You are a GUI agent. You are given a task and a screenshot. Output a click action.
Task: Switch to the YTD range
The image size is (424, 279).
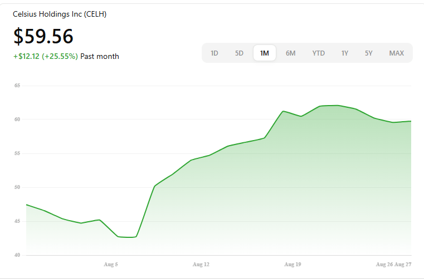point(319,53)
